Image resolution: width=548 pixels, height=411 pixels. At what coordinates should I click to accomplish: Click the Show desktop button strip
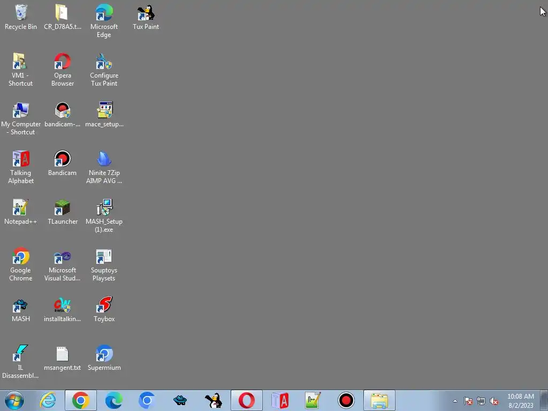544,400
